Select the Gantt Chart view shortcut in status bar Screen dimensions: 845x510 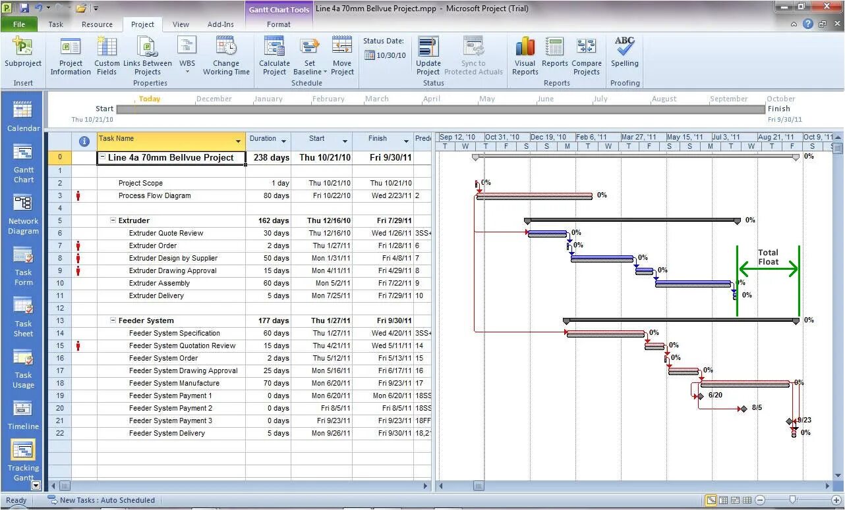(x=711, y=500)
